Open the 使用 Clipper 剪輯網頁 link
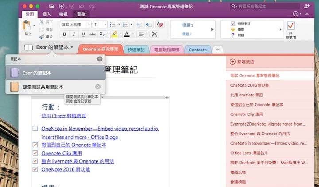Image resolution: width=319 pixels, height=187 pixels. tap(63, 115)
